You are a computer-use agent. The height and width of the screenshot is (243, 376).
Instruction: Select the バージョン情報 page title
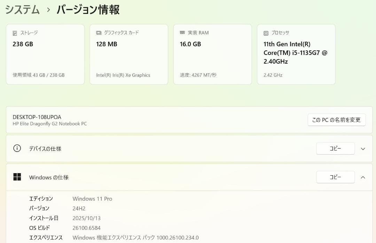point(88,10)
